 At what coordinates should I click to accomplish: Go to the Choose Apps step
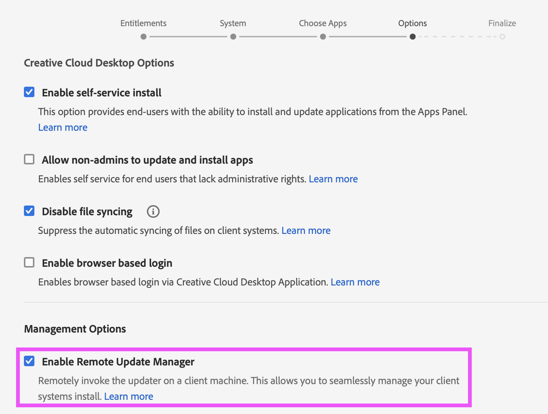323,23
